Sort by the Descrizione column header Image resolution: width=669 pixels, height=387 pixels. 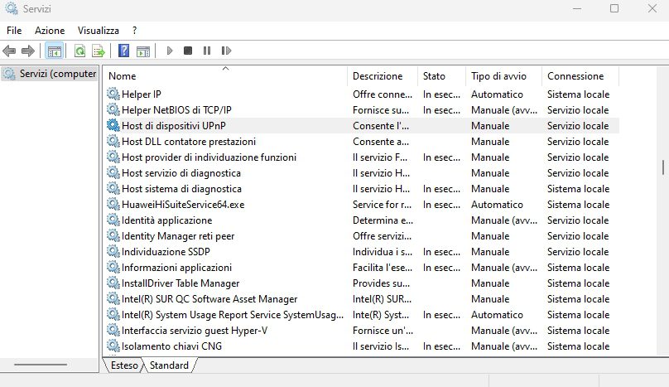(383, 76)
